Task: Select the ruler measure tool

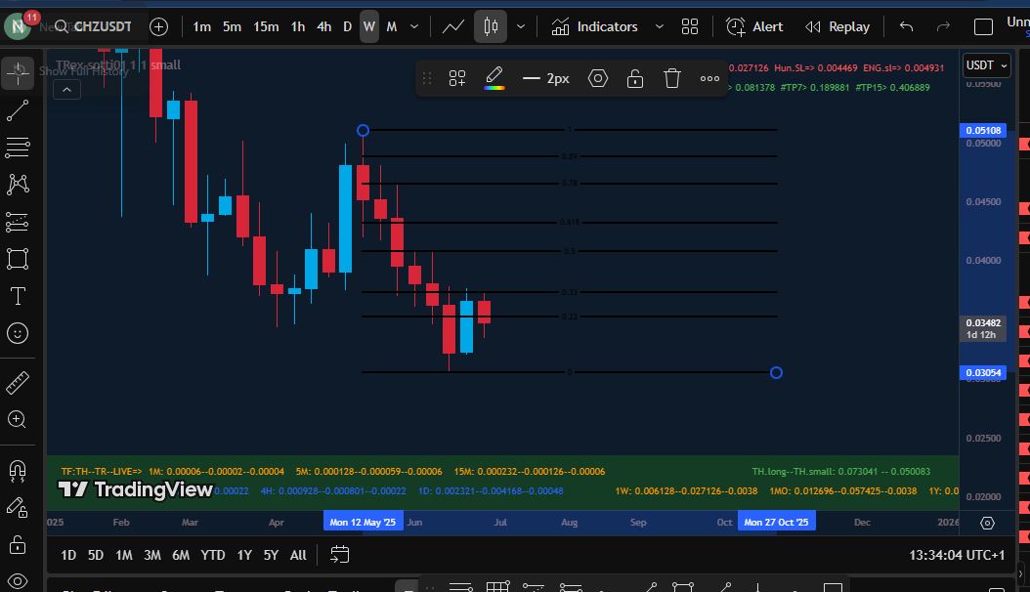Action: coord(18,383)
